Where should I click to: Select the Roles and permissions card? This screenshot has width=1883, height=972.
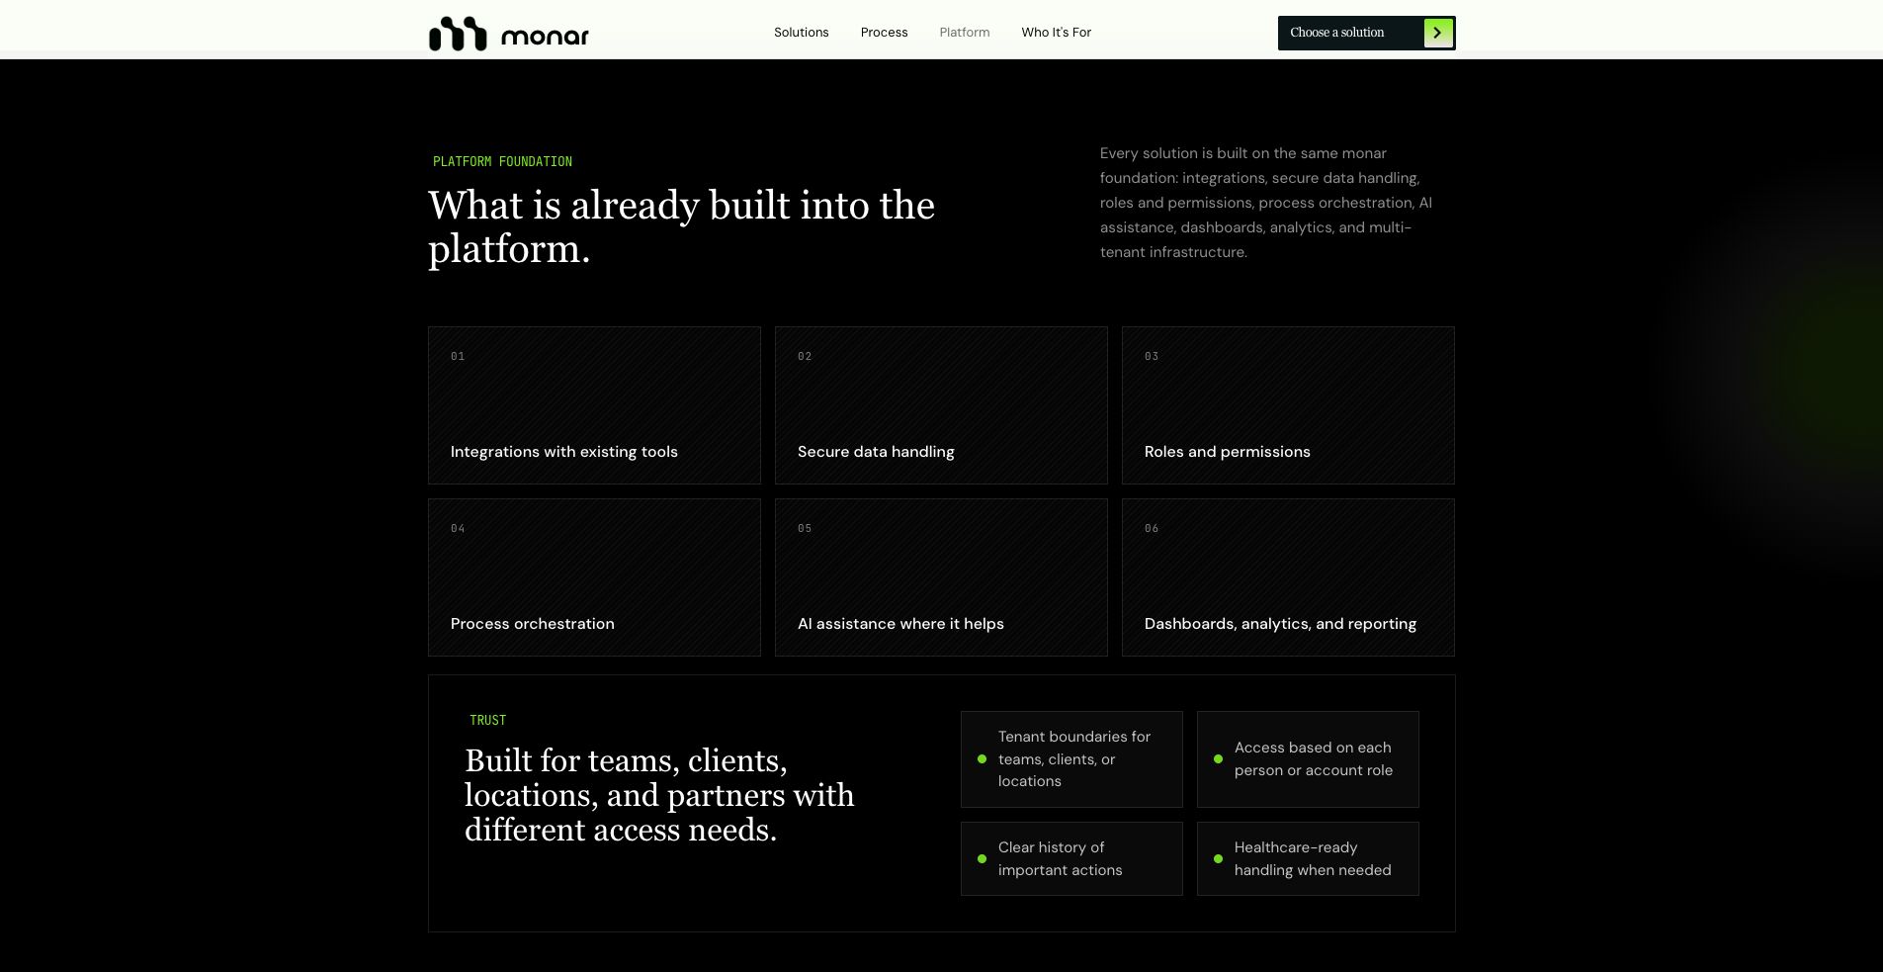(x=1288, y=405)
